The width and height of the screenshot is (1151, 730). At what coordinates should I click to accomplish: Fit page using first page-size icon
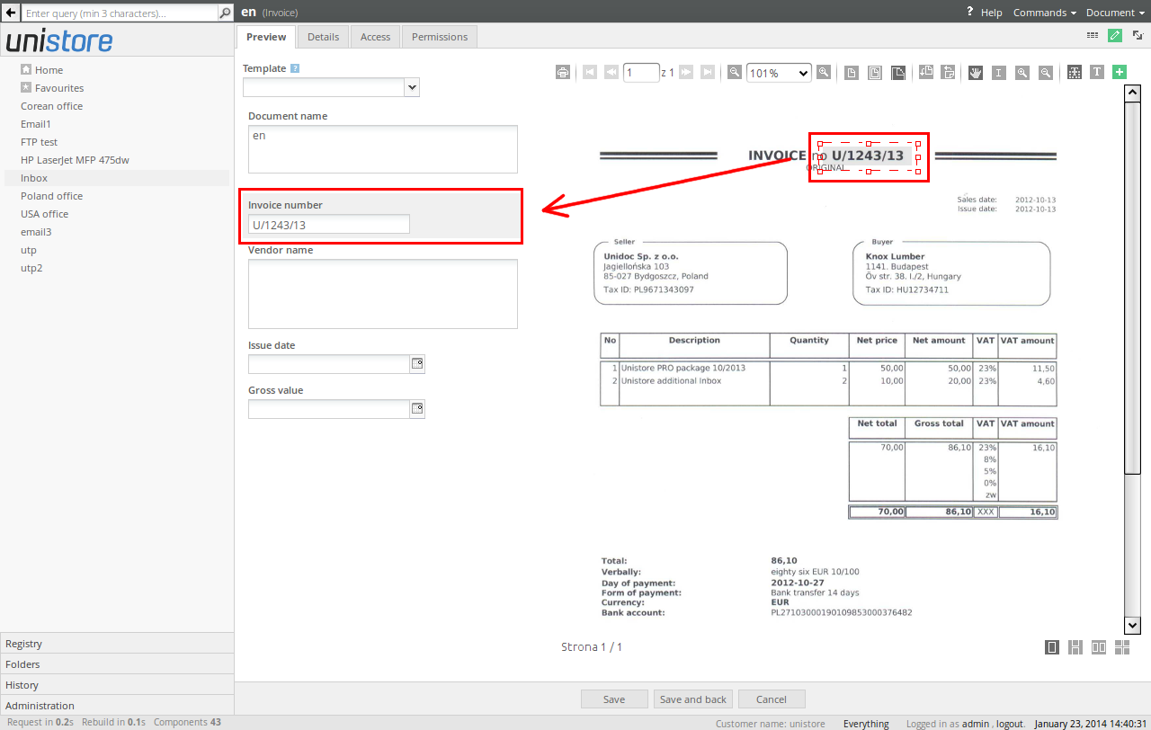(x=852, y=73)
